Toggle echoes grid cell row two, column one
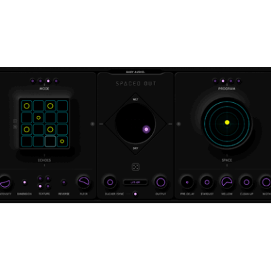 pos(26,118)
